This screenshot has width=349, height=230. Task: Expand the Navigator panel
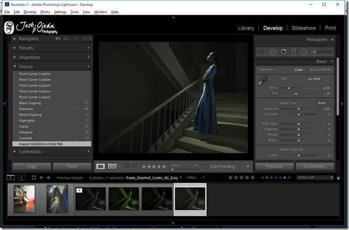click(15, 39)
